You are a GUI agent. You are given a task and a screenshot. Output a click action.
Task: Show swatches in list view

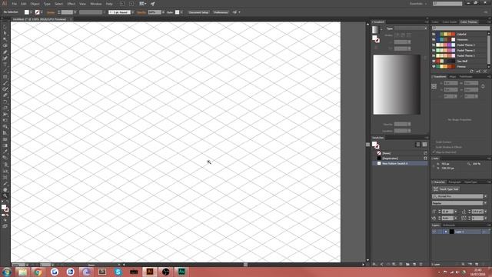[x=418, y=145]
